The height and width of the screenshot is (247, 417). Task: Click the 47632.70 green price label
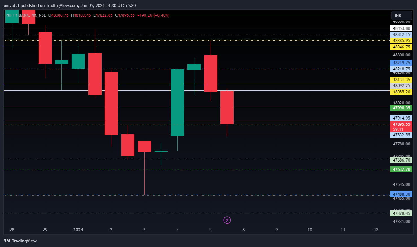(x=401, y=169)
